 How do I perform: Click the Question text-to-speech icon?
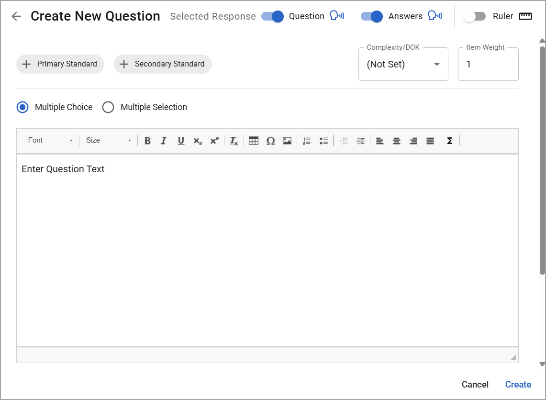point(337,16)
